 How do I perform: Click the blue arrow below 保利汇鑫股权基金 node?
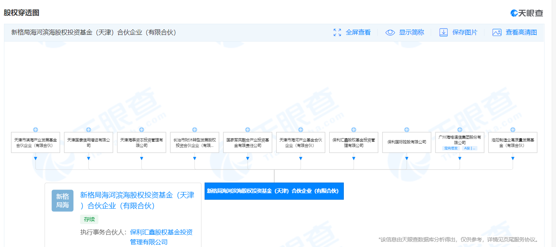click(354, 158)
